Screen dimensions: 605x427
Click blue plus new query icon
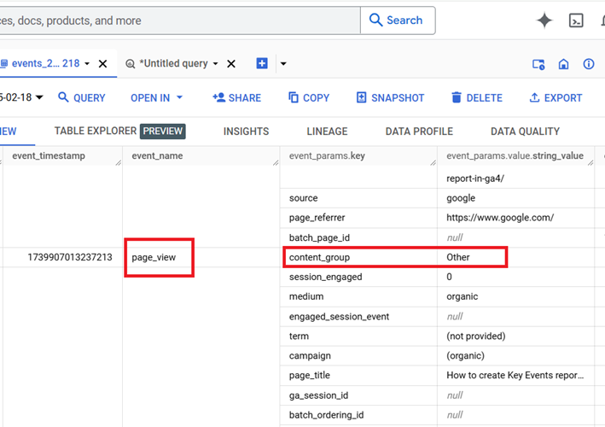pyautogui.click(x=262, y=63)
